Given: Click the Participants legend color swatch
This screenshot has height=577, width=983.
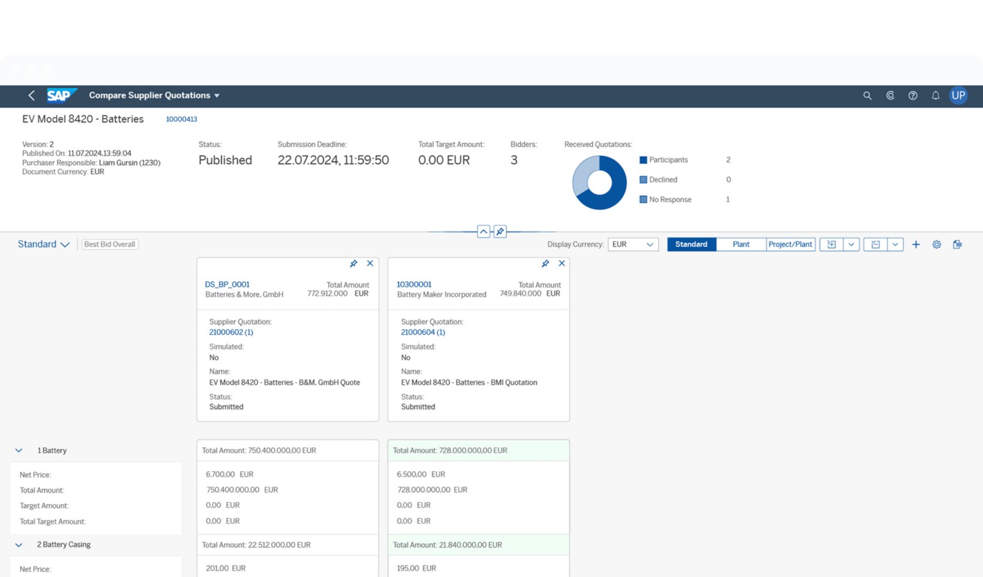Looking at the screenshot, I should click(x=643, y=160).
